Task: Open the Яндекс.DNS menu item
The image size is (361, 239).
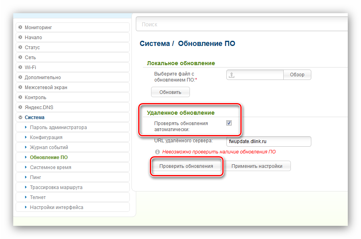Action: coord(73,107)
